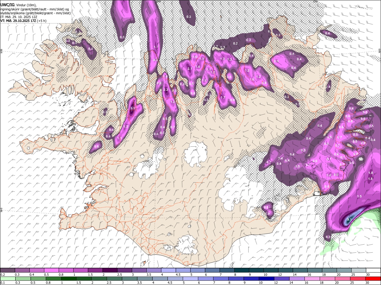This screenshot has width=381, height=285.
Task: Click the Hofsjökull glacier in central Iceland
Action: 195,153
